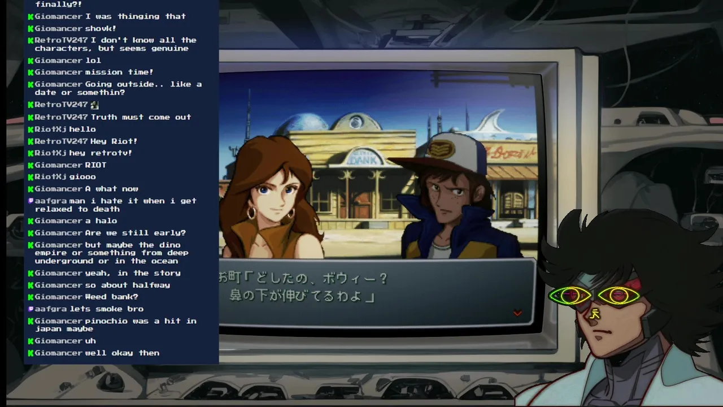
Task: Click the Kick badge next to 'a halo'
Action: click(31, 222)
